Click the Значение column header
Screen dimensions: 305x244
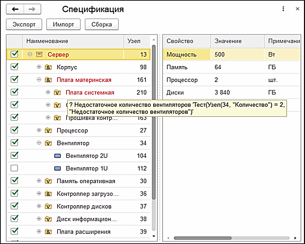228,41
